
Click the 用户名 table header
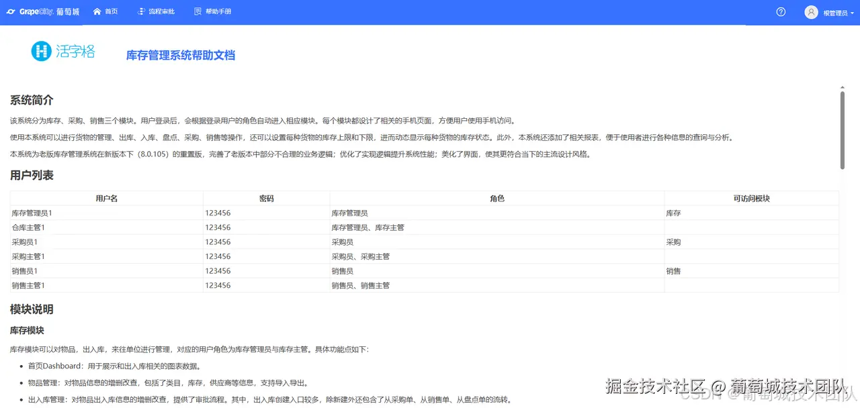pyautogui.click(x=106, y=198)
